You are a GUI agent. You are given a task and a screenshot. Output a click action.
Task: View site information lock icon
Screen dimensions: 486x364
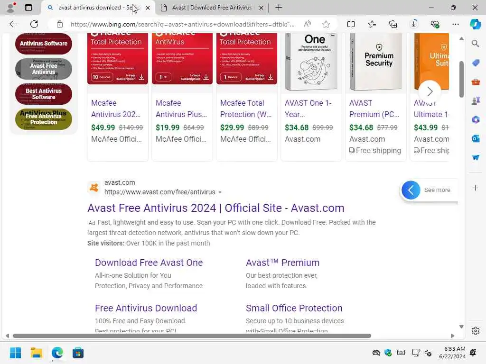pyautogui.click(x=59, y=24)
